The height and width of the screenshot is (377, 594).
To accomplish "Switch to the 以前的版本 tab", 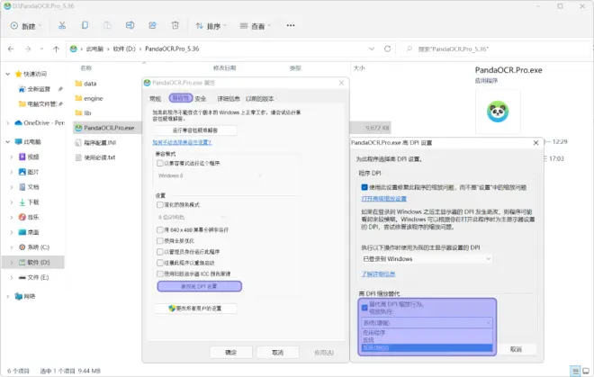I will 259,98.
